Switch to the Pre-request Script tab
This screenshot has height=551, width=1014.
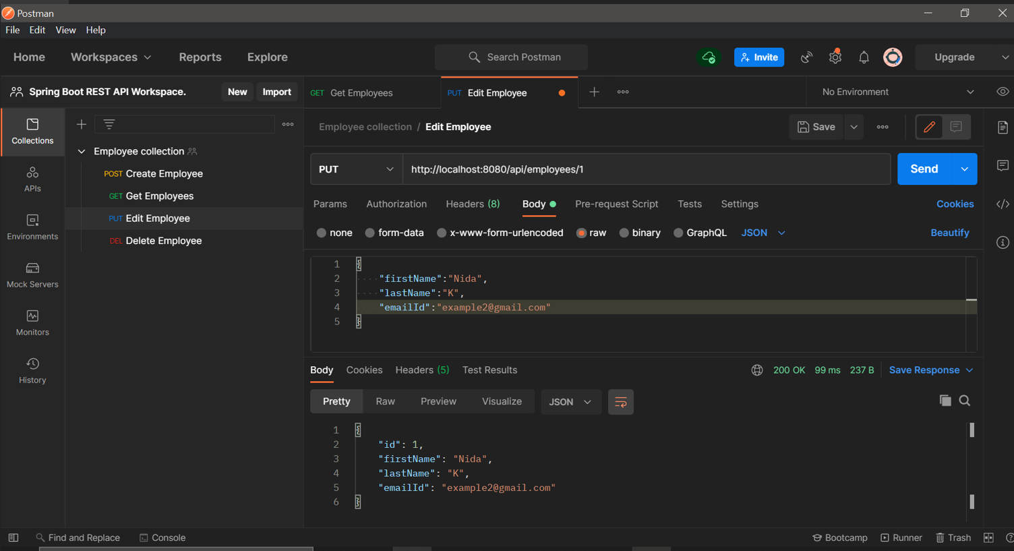pyautogui.click(x=616, y=204)
